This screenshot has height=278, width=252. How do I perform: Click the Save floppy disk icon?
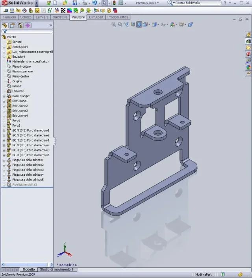tap(75, 3)
